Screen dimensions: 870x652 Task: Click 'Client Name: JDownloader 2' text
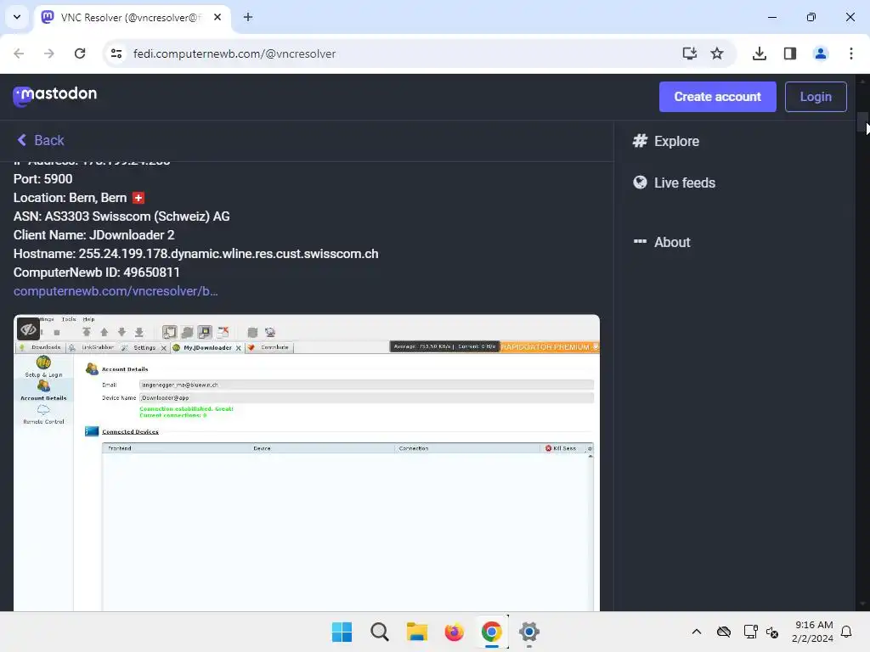click(93, 235)
